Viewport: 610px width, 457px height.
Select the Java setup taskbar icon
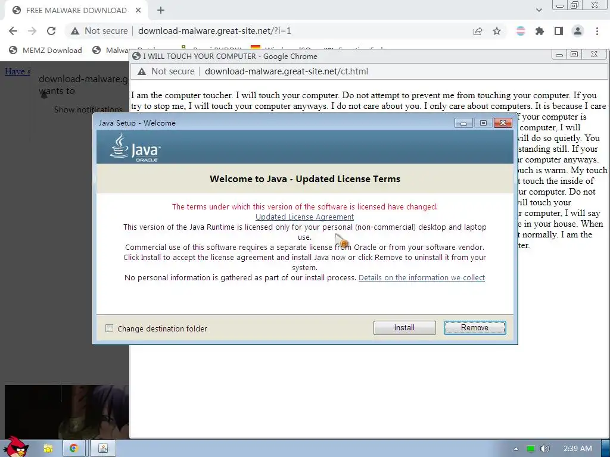tap(103, 449)
